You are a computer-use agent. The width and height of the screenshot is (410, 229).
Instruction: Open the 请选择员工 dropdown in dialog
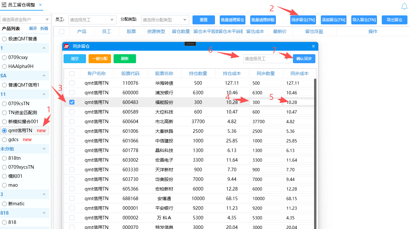coord(267,59)
